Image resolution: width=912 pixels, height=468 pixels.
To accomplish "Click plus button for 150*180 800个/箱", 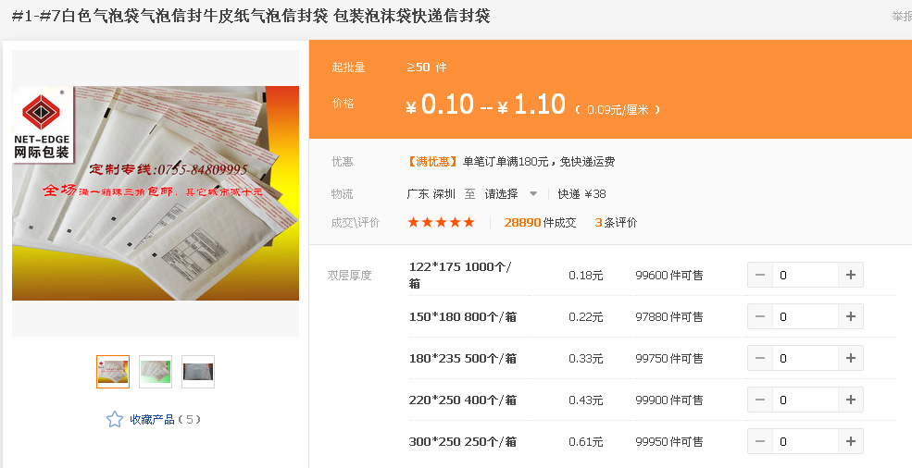I will pyautogui.click(x=850, y=317).
